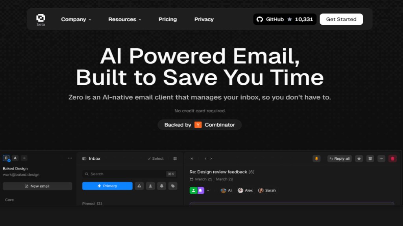Viewport: 403px width, 226px height.
Task: Open the GitHub repository link
Action: [285, 19]
